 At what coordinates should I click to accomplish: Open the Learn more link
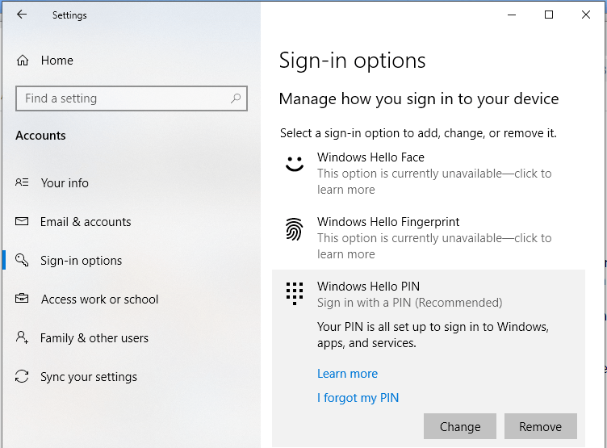[347, 374]
